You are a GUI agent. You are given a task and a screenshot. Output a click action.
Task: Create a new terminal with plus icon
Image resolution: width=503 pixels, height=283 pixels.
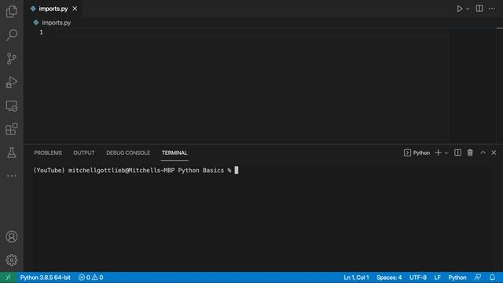(438, 153)
